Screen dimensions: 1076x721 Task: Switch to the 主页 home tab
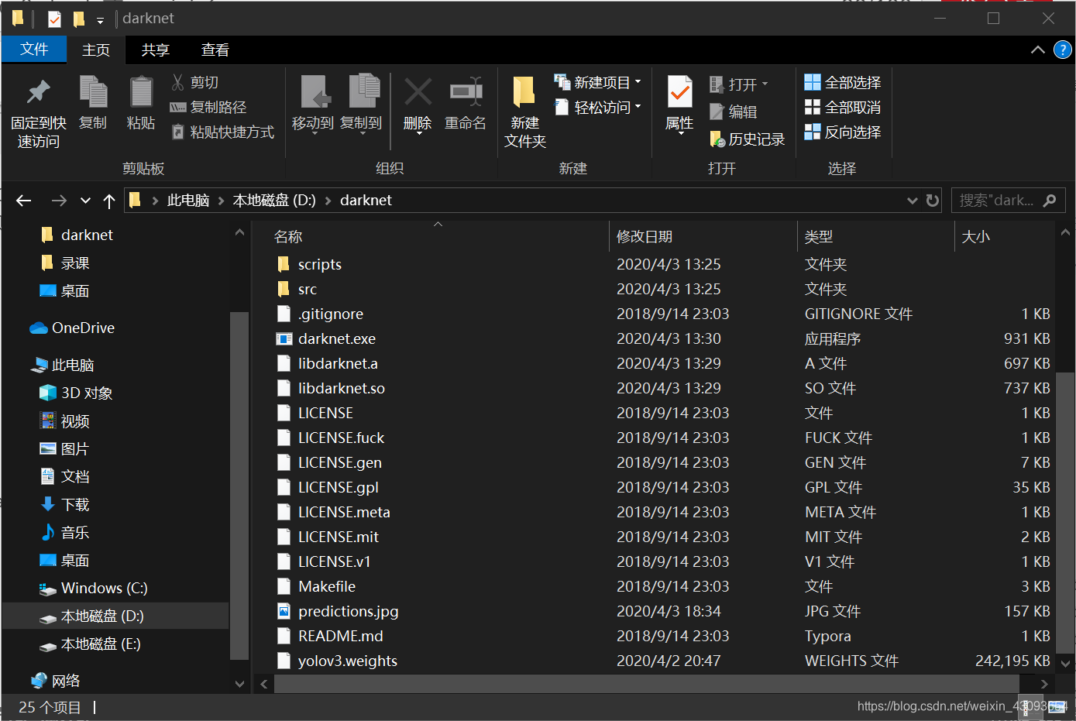tap(96, 50)
